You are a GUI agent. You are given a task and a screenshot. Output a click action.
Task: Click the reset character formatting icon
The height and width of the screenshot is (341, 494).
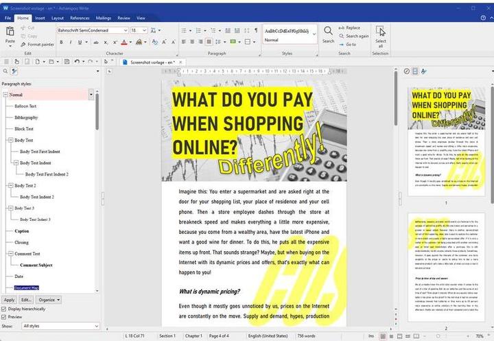tap(154, 43)
